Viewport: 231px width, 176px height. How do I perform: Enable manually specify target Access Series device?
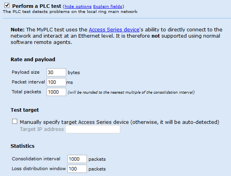point(14,122)
